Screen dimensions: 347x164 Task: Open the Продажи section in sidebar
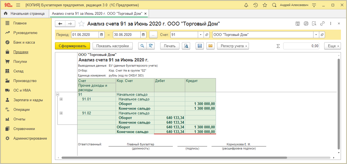point(21,52)
